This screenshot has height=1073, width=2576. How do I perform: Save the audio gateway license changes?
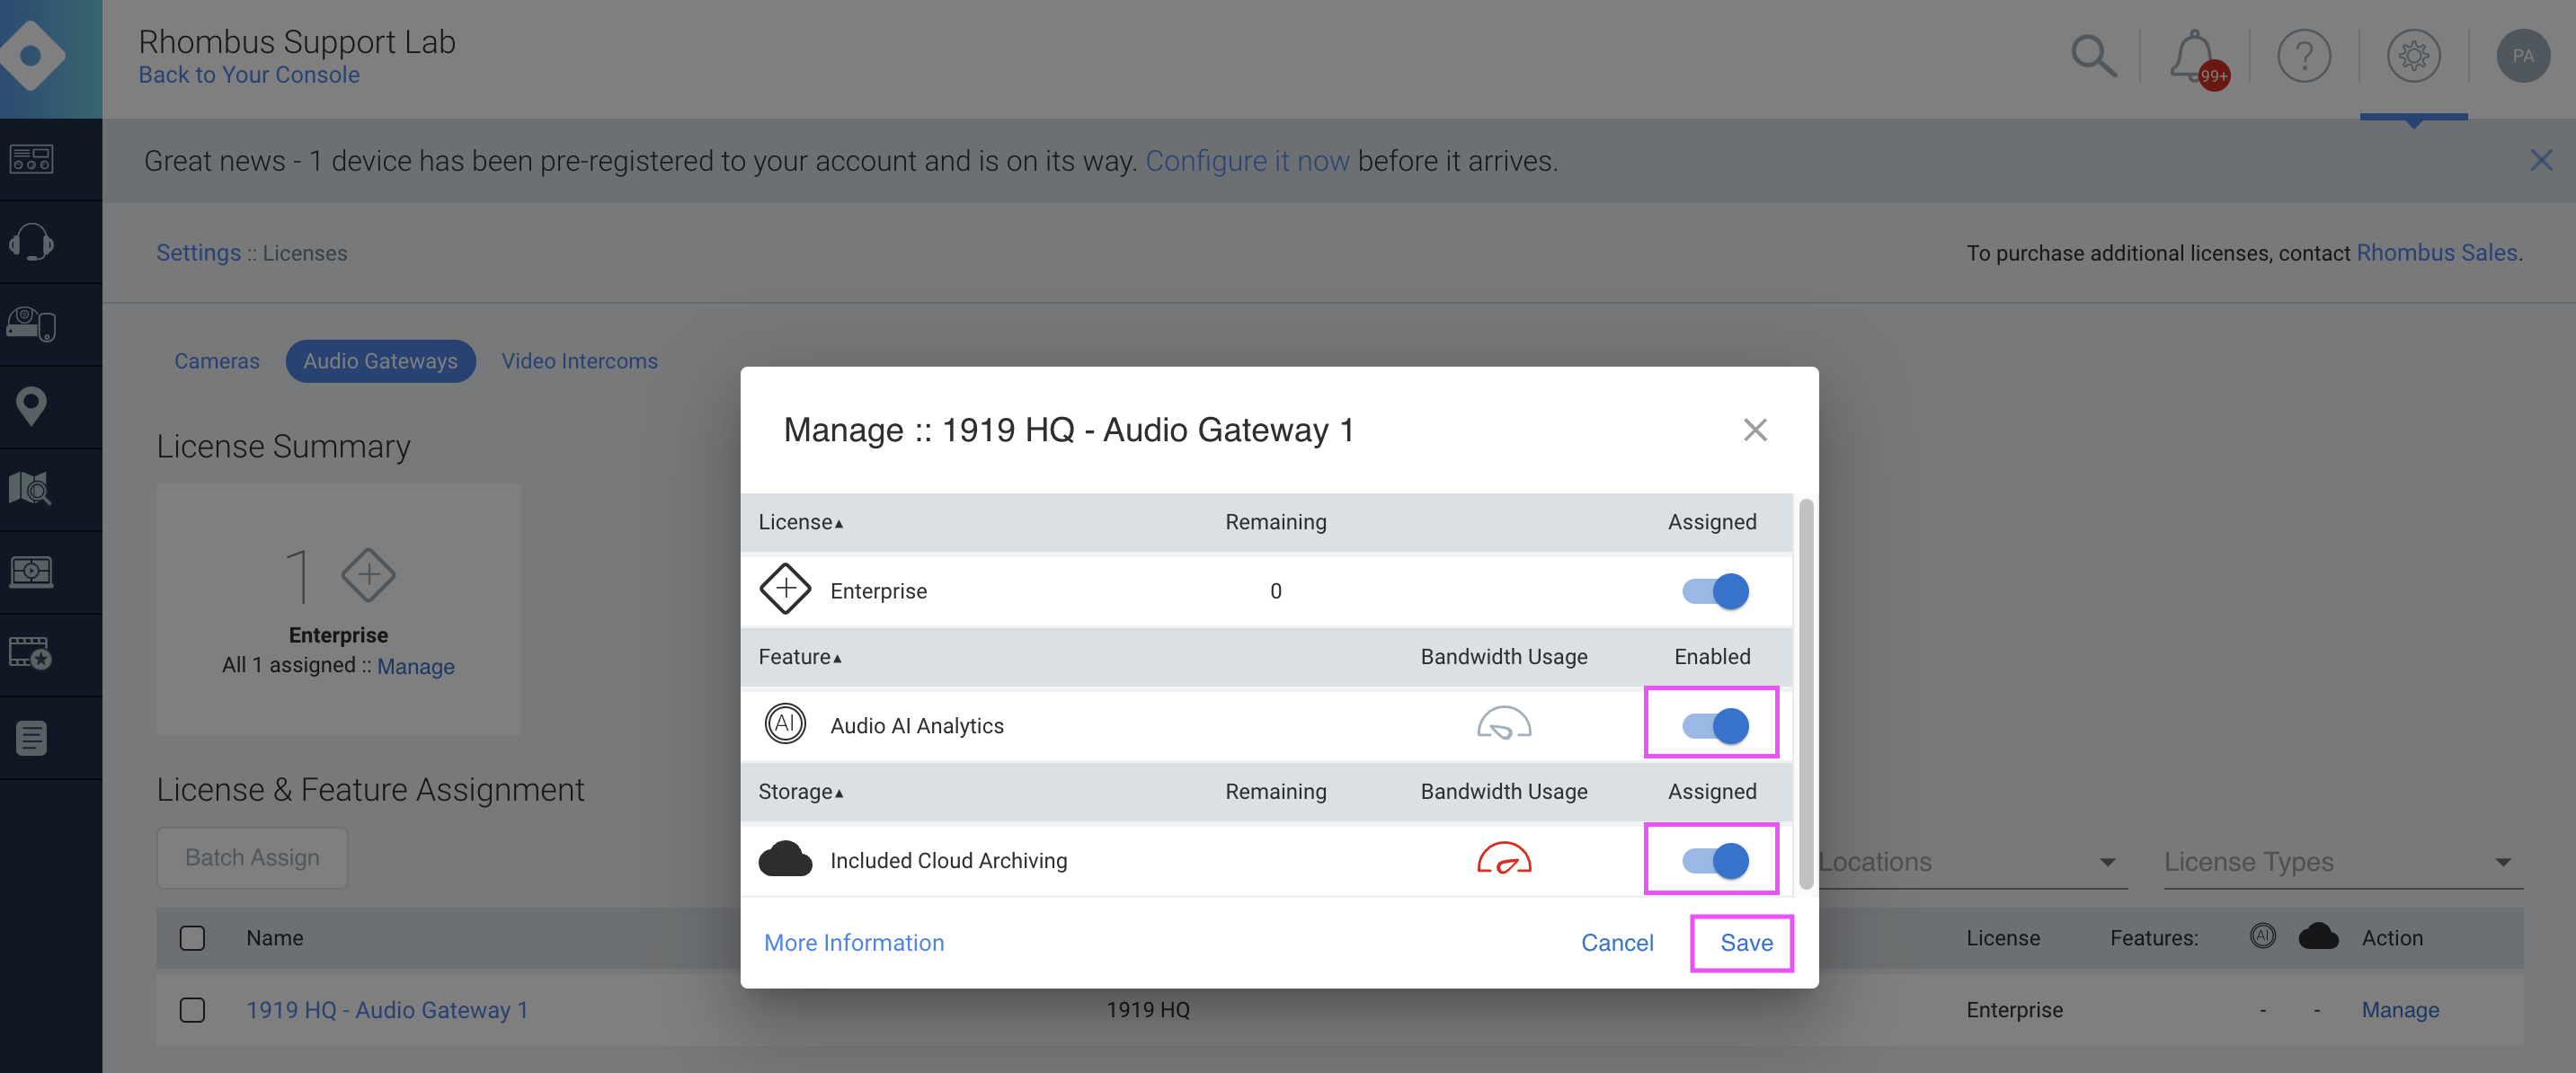[1745, 942]
